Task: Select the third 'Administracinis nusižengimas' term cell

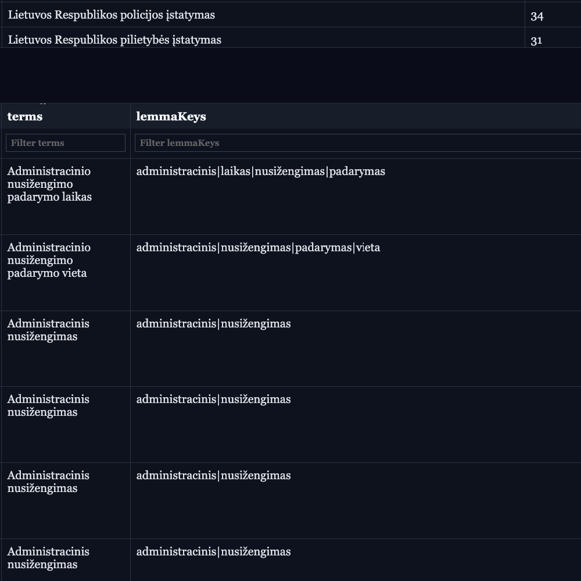Action: pos(48,482)
